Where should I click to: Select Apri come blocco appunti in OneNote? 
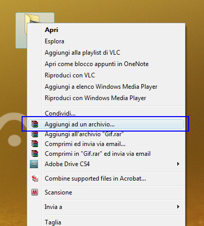[x=97, y=64]
